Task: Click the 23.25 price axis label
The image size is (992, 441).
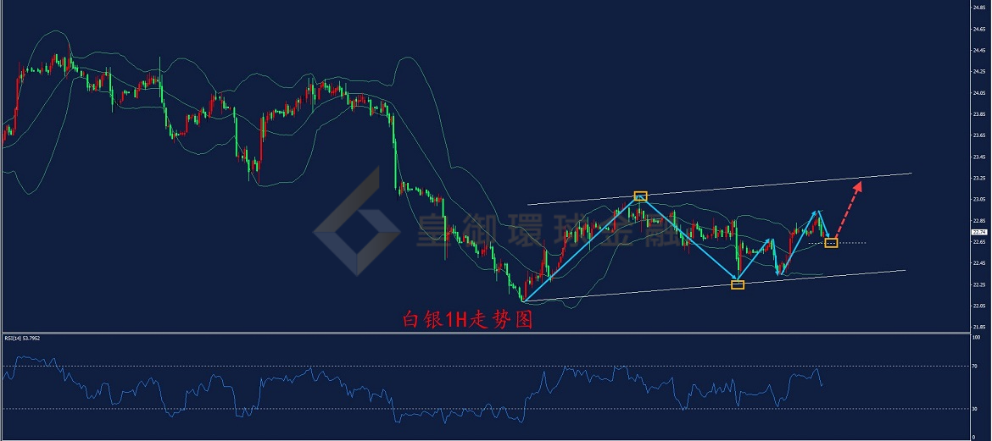Action: 981,178
